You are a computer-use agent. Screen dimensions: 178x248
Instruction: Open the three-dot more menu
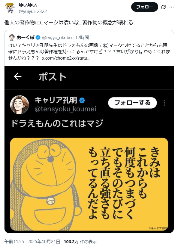(x=171, y=7)
